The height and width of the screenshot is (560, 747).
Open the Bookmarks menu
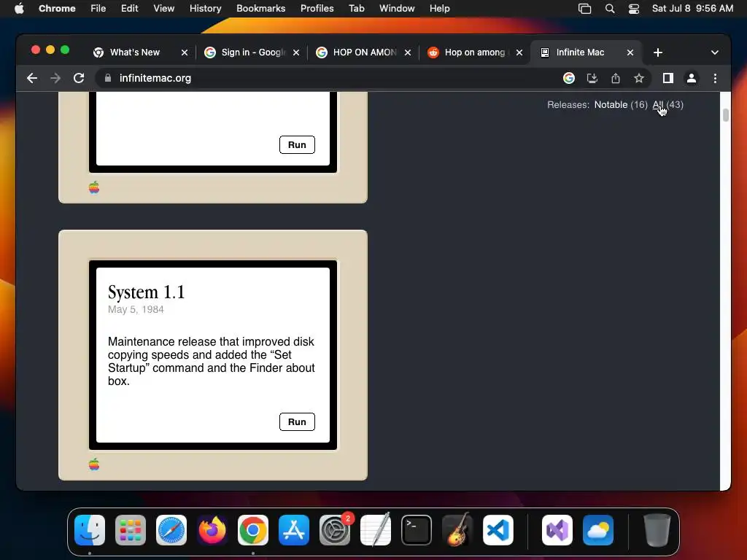click(x=261, y=8)
